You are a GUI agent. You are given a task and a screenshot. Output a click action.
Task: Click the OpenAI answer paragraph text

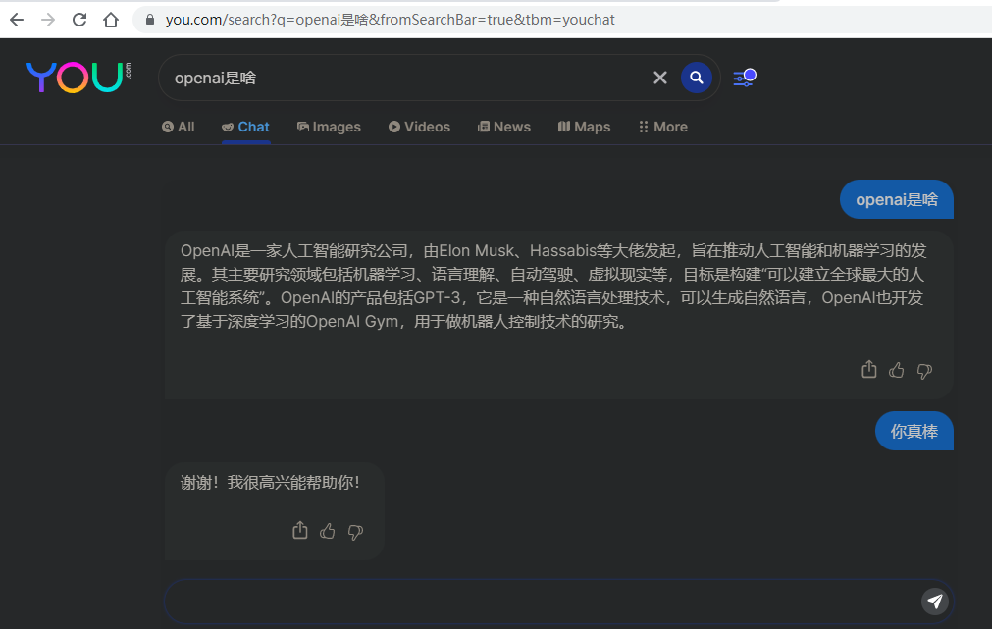tap(553, 286)
